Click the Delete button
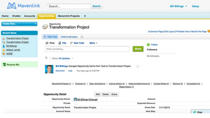The height and width of the screenshot is (118, 210). pos(106,94)
